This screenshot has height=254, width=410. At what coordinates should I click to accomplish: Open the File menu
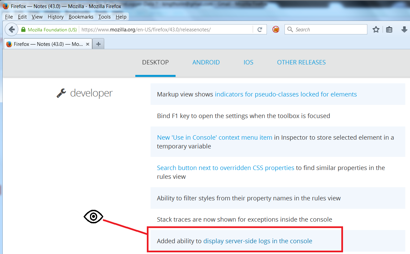[9, 17]
